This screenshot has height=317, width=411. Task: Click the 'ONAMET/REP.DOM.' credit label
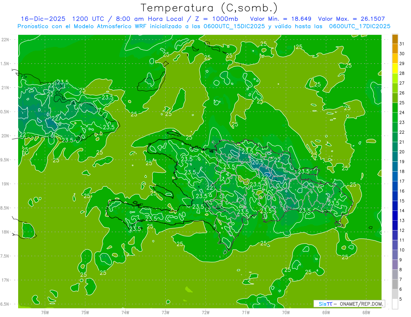[x=362, y=304]
